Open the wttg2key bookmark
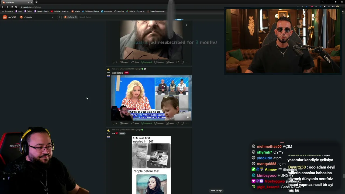Viewport: 345px width, 194px height. [119, 11]
